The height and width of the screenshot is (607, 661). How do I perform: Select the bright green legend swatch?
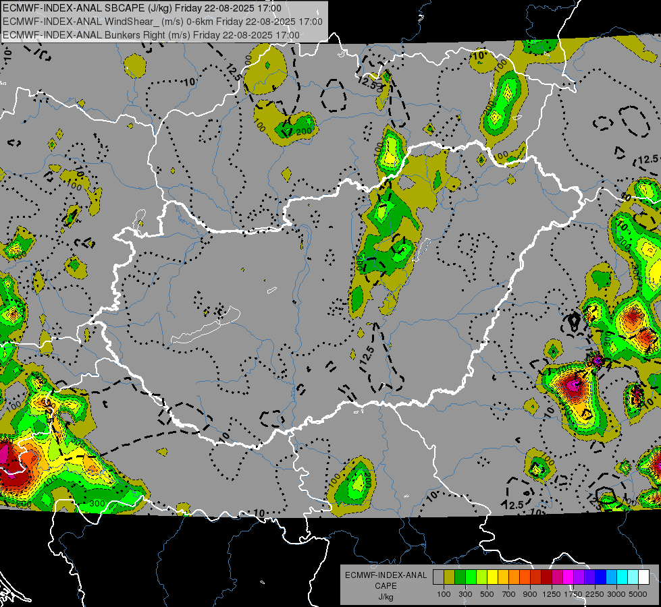[471, 577]
